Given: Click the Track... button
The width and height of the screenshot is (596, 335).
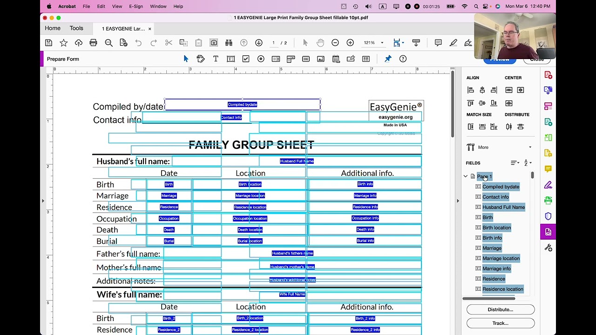Looking at the screenshot, I should point(501,323).
